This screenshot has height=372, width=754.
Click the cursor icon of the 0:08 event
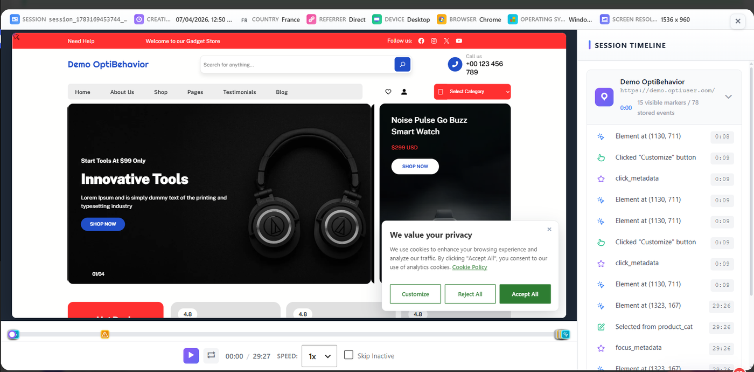pyautogui.click(x=601, y=136)
